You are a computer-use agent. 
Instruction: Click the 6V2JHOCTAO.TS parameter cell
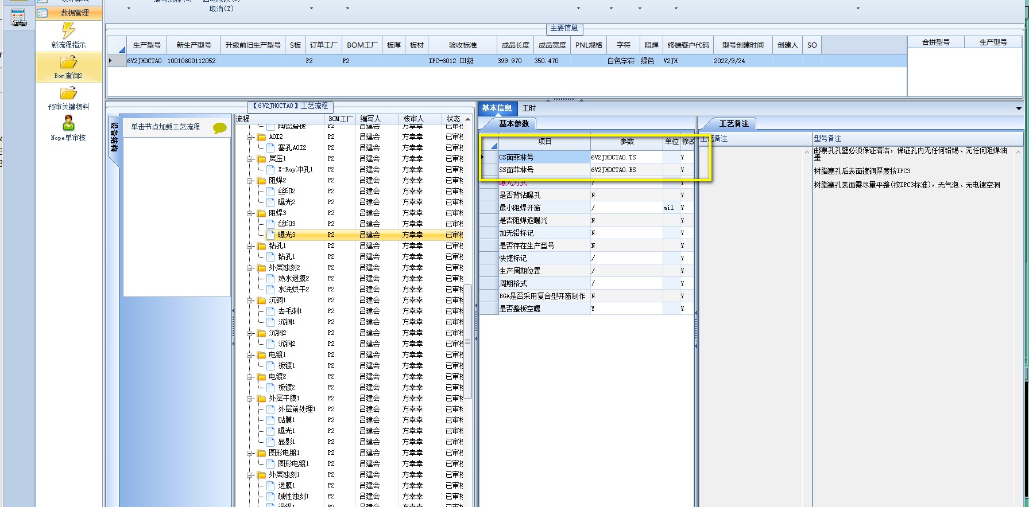tap(626, 157)
